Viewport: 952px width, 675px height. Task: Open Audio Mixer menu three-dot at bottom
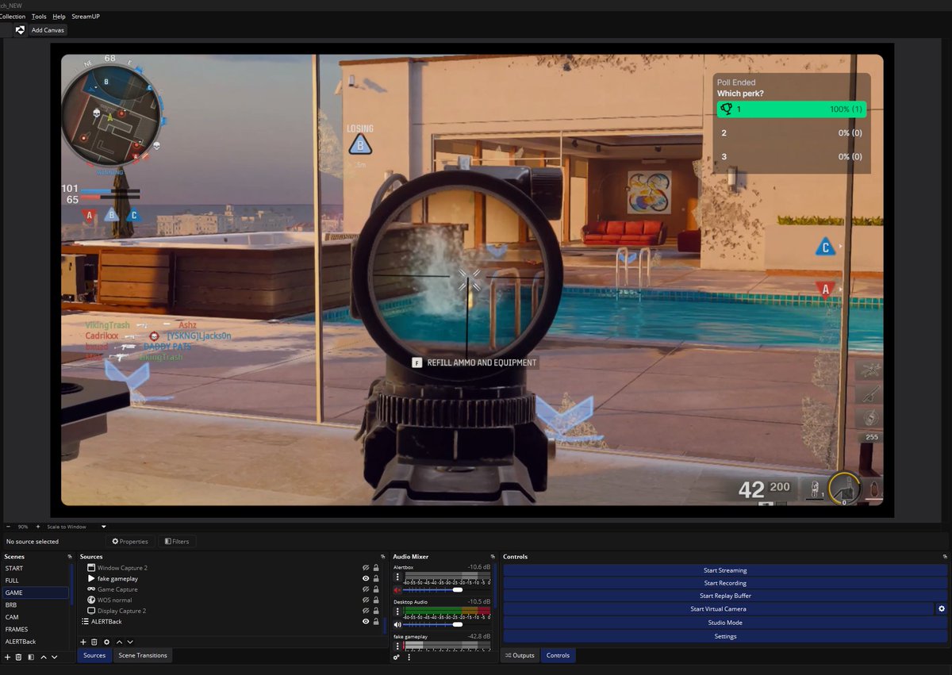pos(409,657)
